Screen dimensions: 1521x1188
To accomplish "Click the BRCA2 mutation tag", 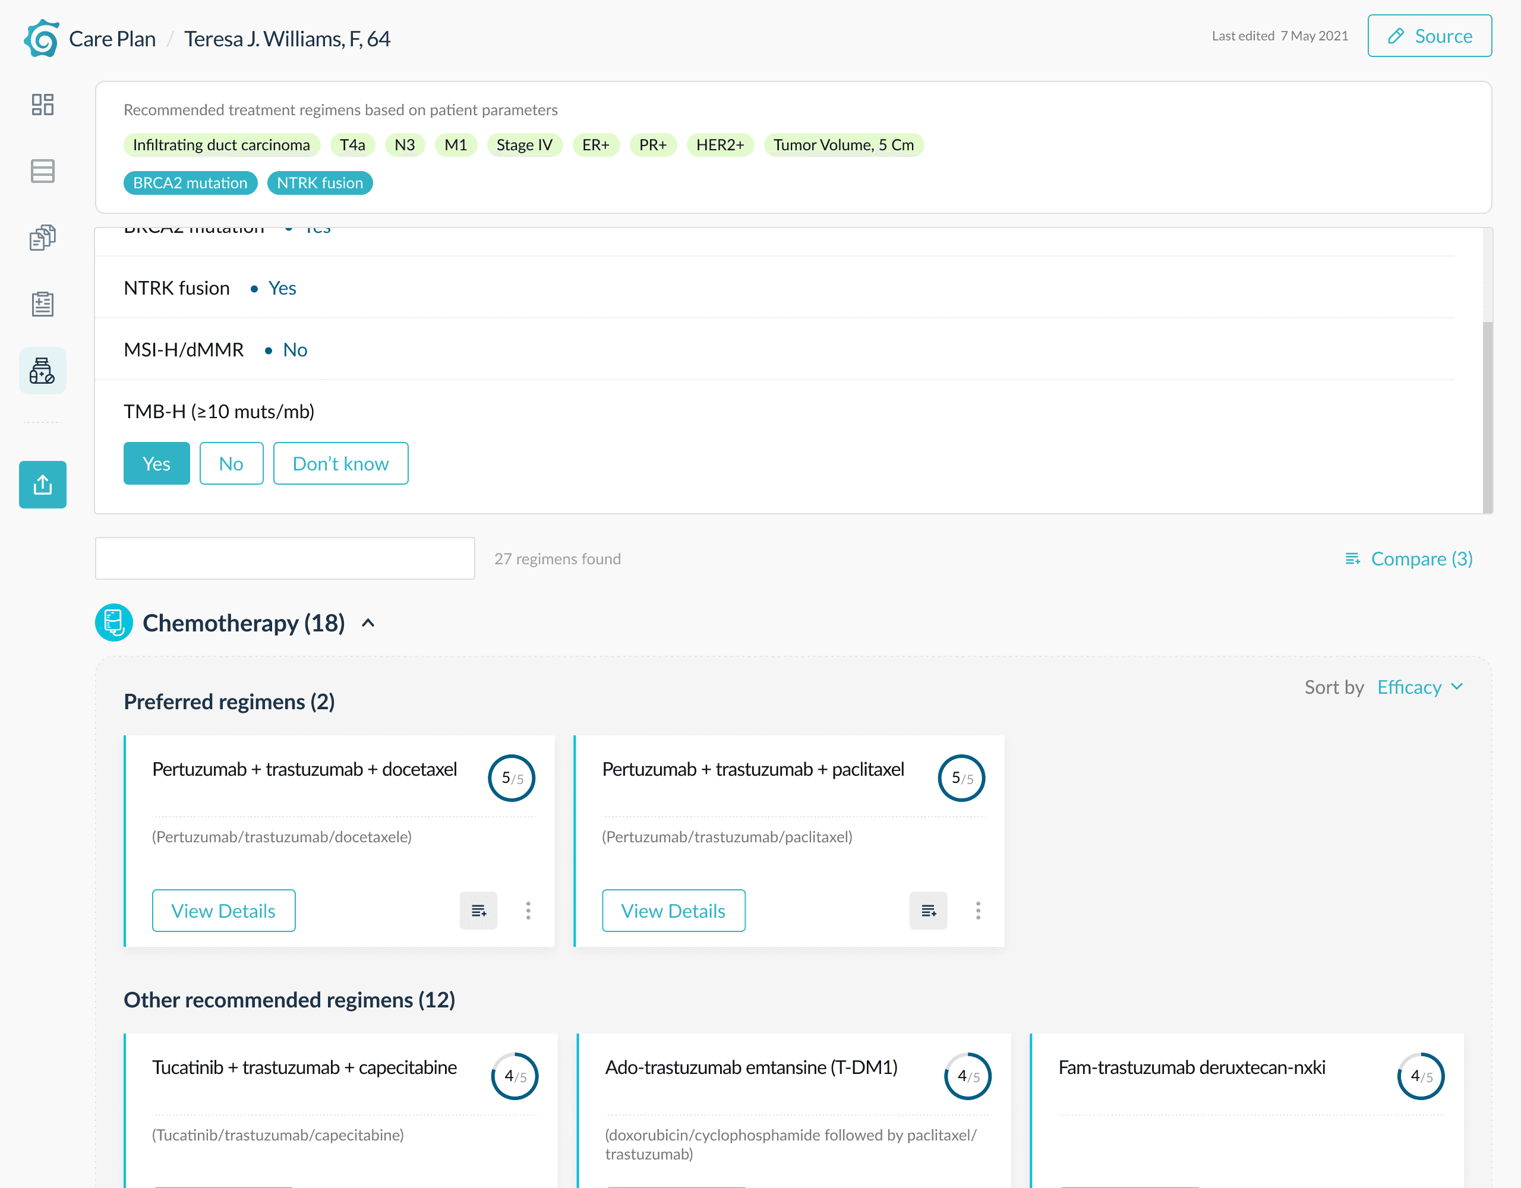I will tap(190, 183).
